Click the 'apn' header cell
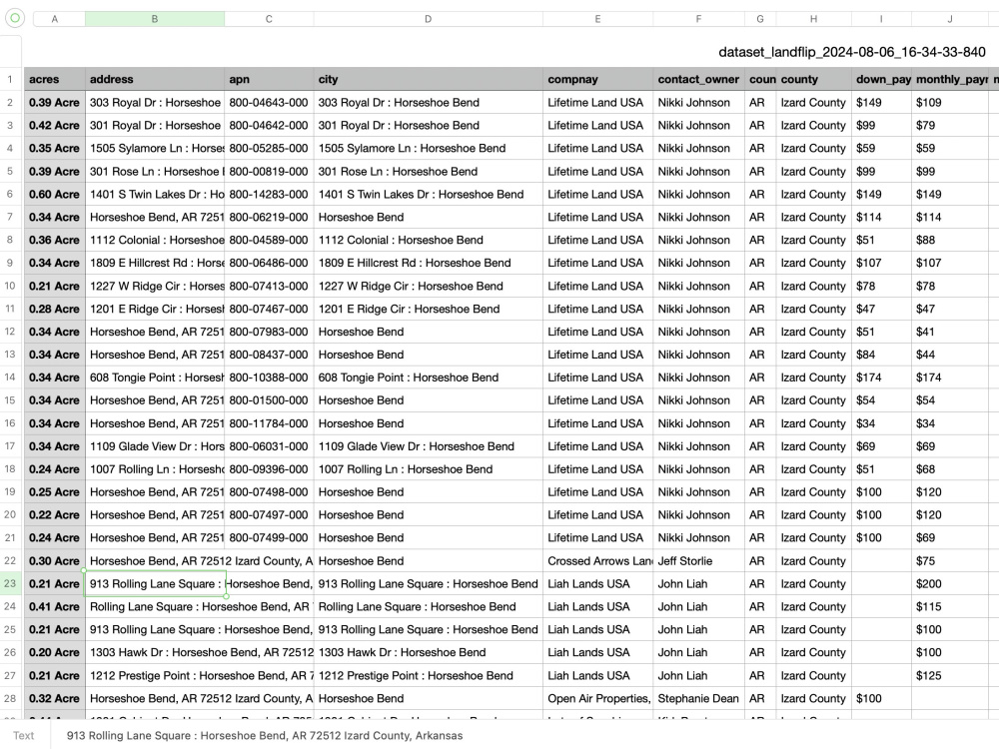 [269, 80]
